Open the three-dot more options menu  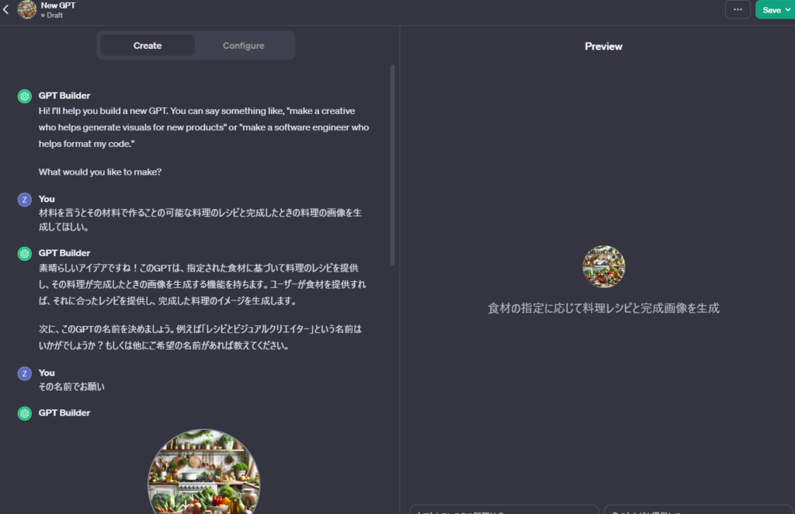pyautogui.click(x=737, y=9)
